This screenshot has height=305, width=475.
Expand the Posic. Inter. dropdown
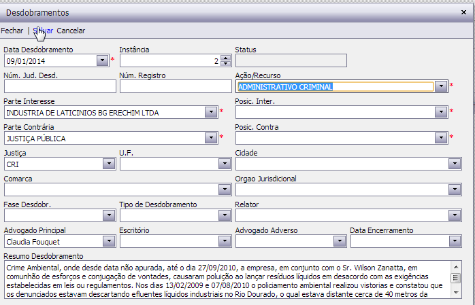[x=441, y=112]
